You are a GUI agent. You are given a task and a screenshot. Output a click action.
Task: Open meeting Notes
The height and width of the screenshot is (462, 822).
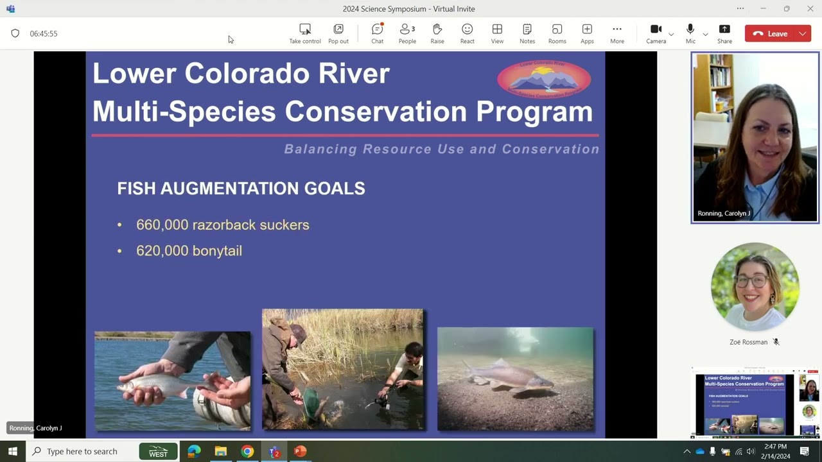coord(527,34)
